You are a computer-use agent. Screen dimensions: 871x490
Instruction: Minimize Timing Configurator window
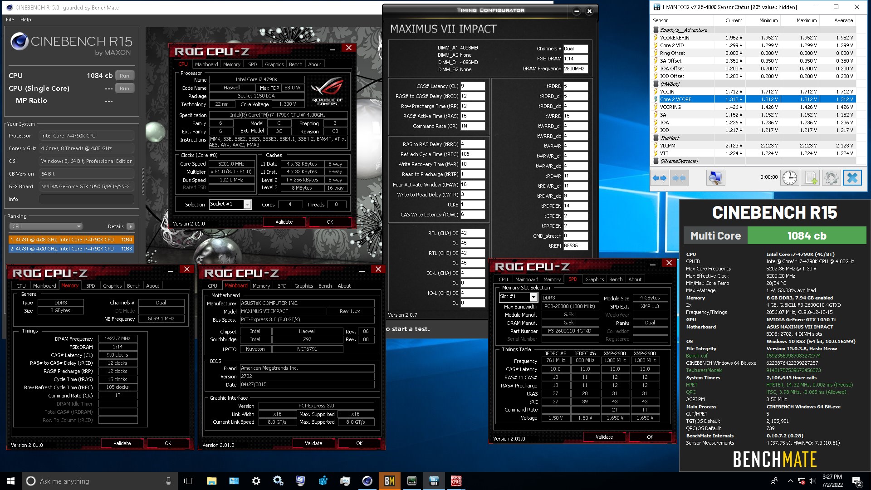pyautogui.click(x=577, y=11)
